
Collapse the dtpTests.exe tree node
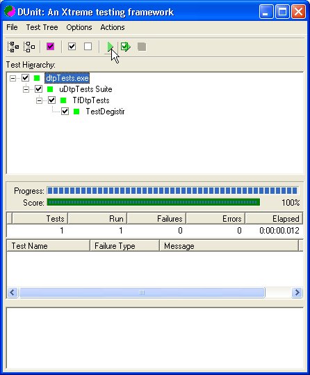[x=13, y=78]
